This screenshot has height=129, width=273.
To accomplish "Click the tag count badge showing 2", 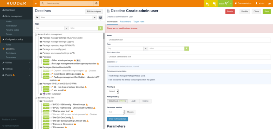I will click(78, 60).
